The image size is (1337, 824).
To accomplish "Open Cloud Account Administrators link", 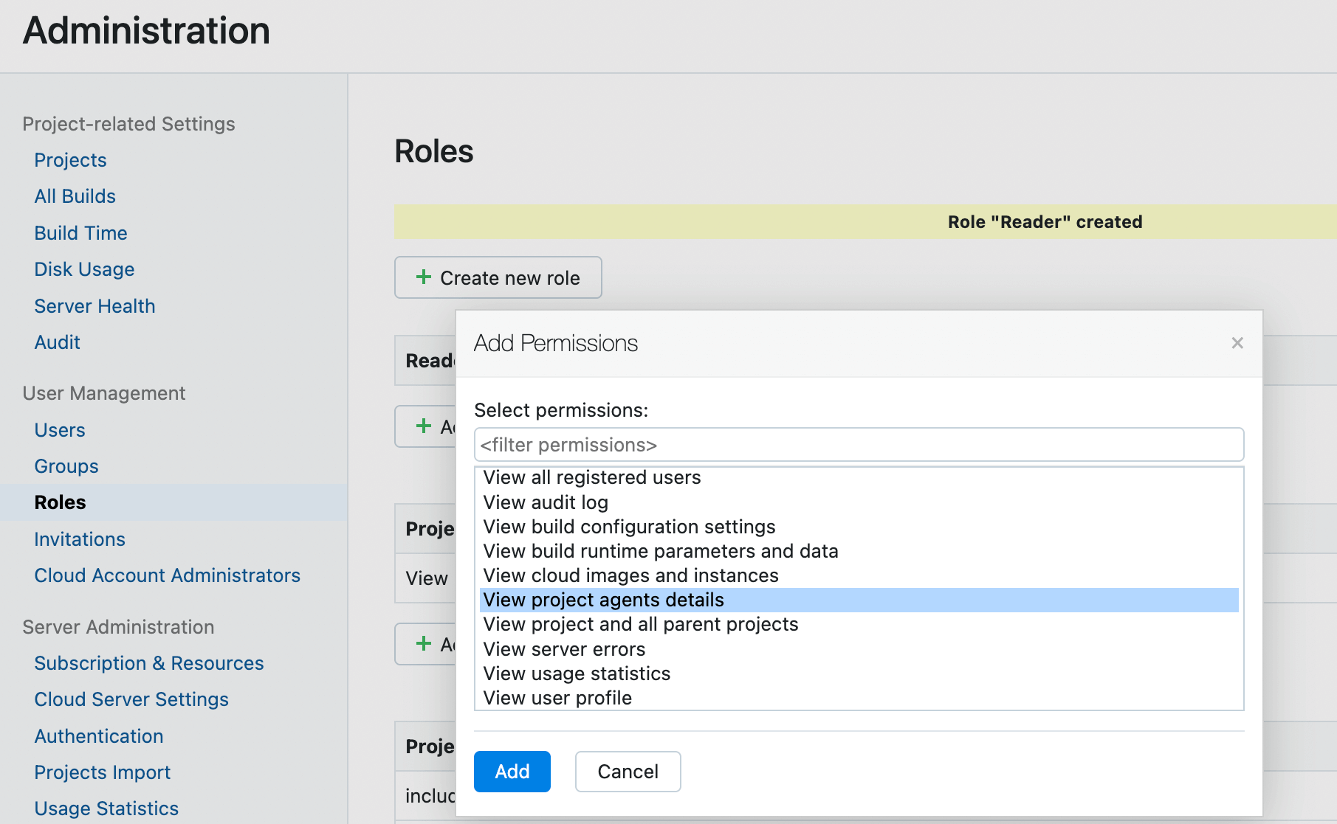I will pos(167,575).
